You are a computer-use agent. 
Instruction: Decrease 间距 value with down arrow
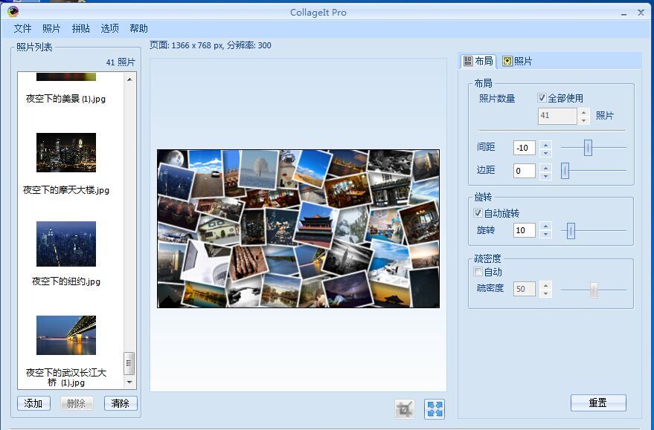point(545,152)
